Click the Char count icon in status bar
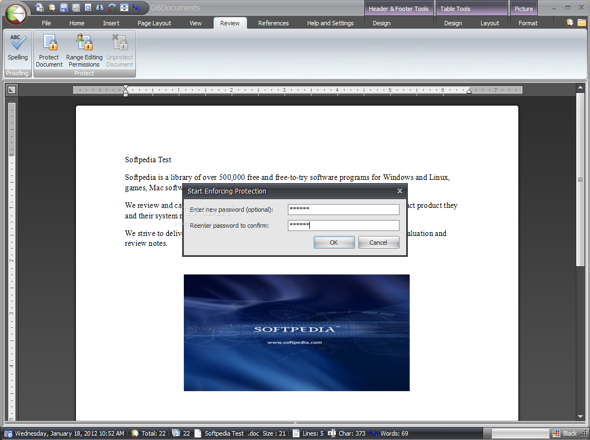 [x=331, y=433]
